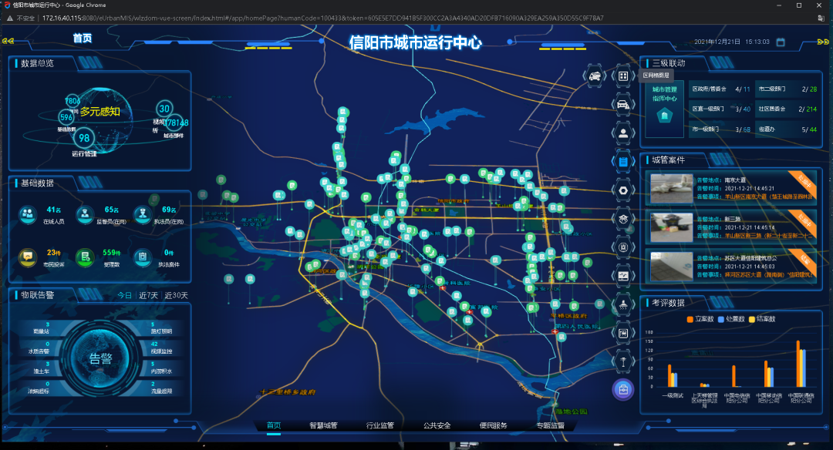Open the 南京大道 case thumbnail

click(x=672, y=188)
